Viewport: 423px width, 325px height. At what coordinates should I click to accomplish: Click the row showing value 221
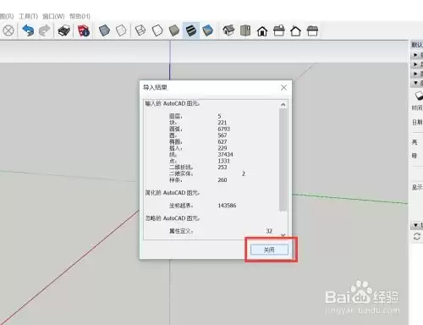point(198,123)
